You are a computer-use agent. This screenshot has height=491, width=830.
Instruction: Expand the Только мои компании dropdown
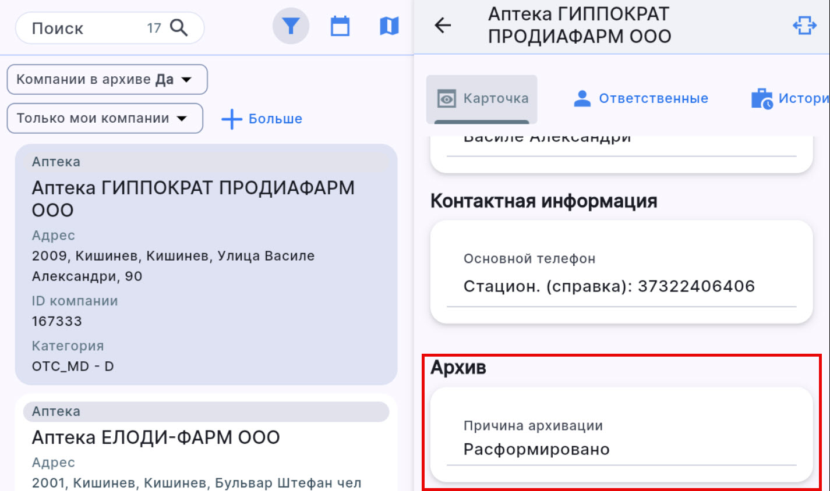(104, 118)
